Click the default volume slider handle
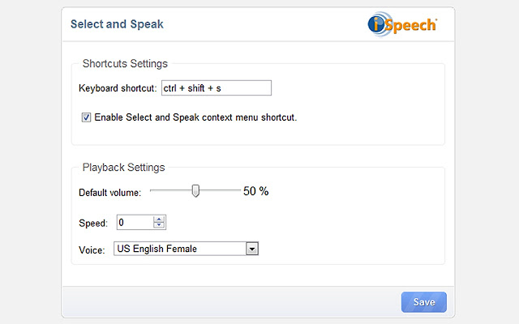 (195, 191)
